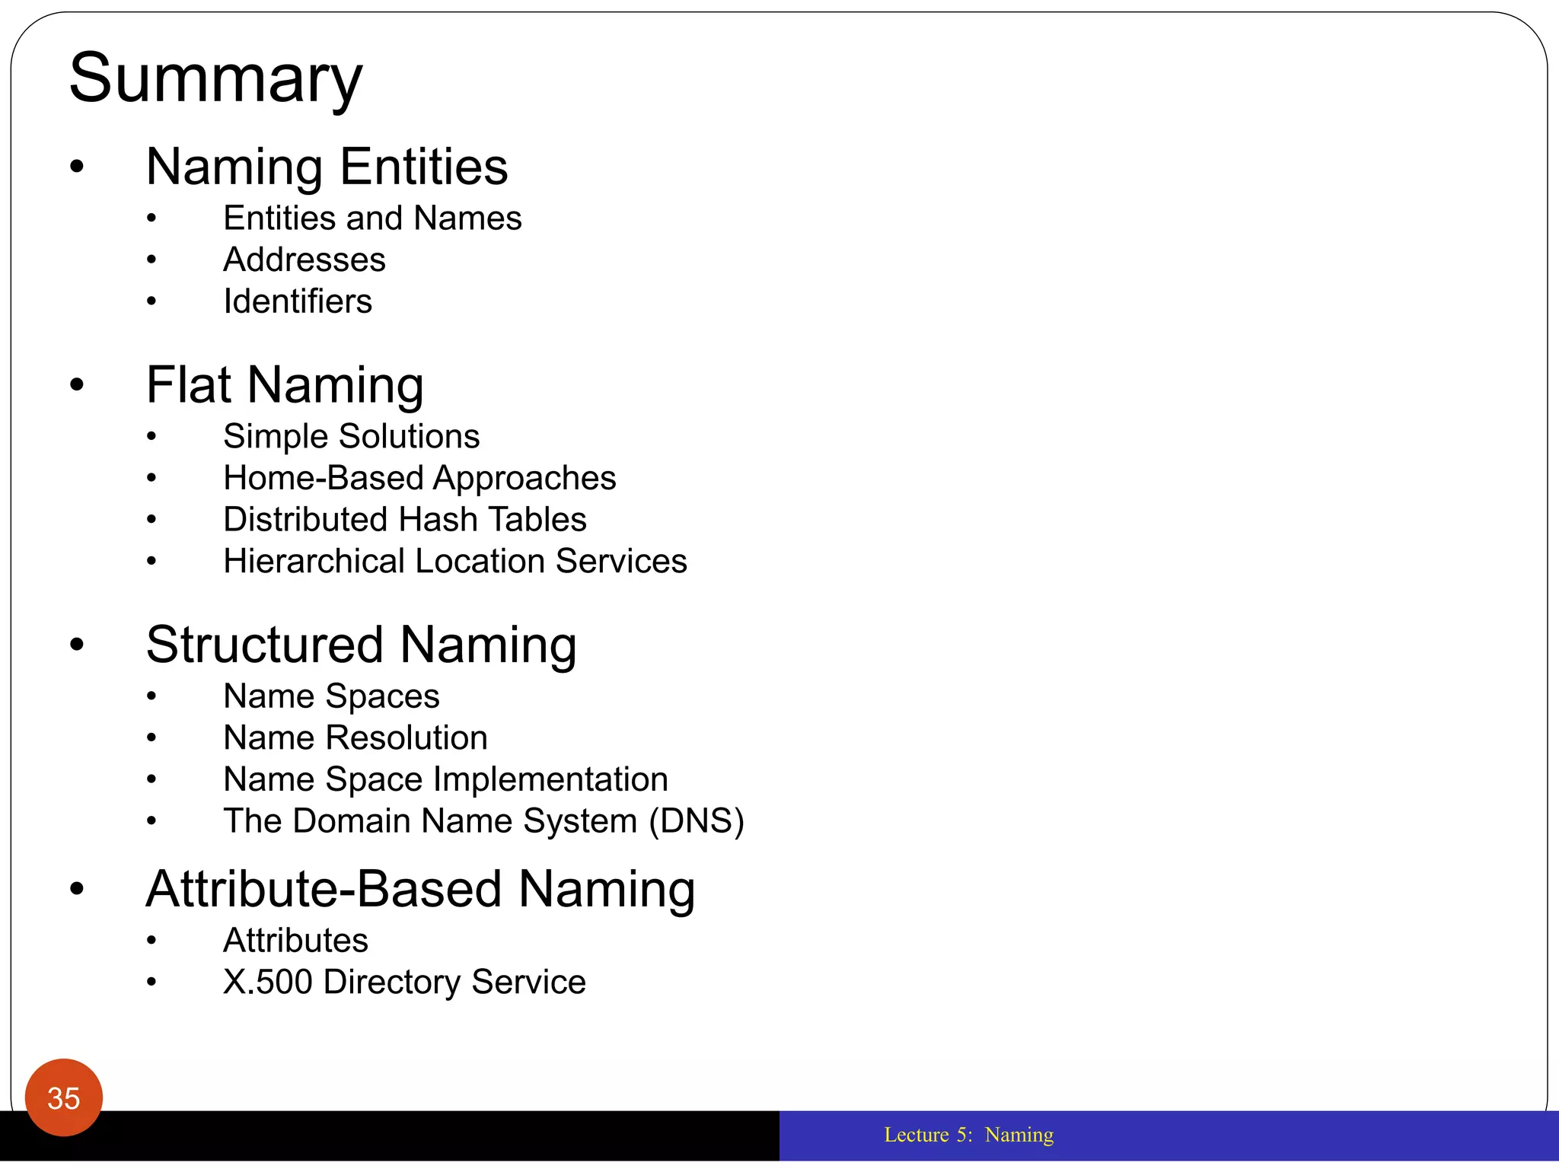Select Home-Based Approaches text
Image resolution: width=1559 pixels, height=1169 pixels.
(x=419, y=478)
